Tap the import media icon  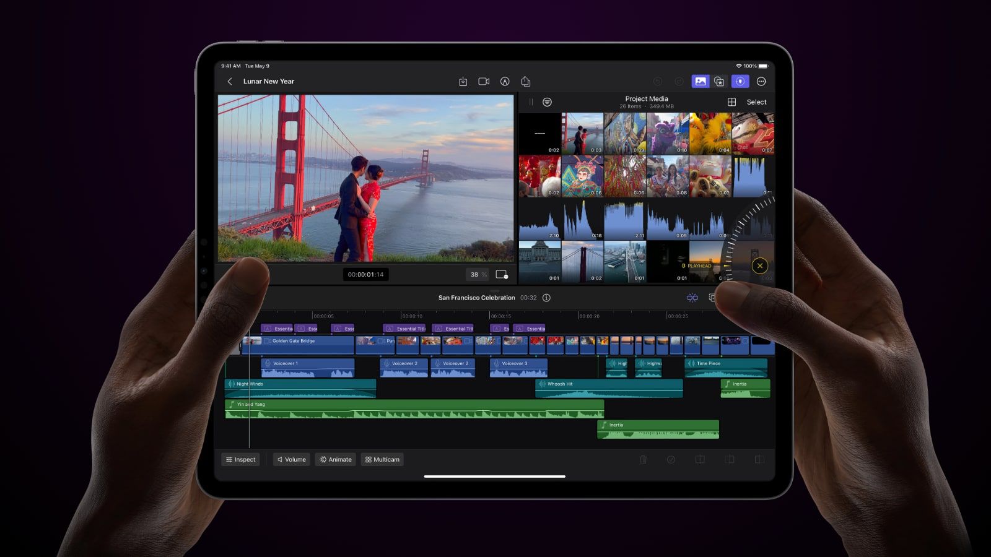click(x=463, y=82)
